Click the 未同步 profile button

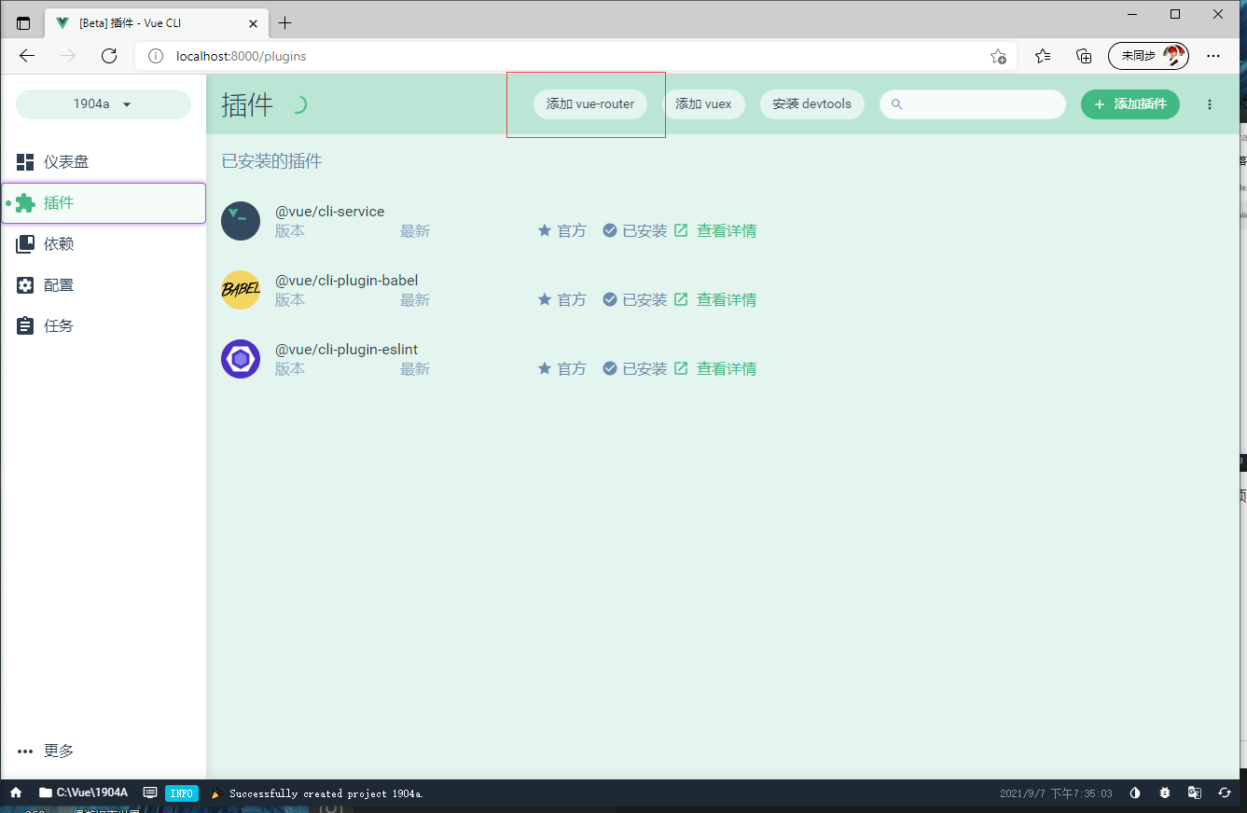point(1148,56)
